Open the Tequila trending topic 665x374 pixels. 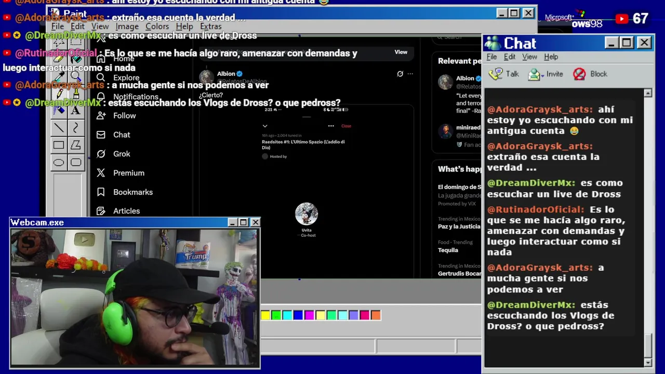point(448,250)
